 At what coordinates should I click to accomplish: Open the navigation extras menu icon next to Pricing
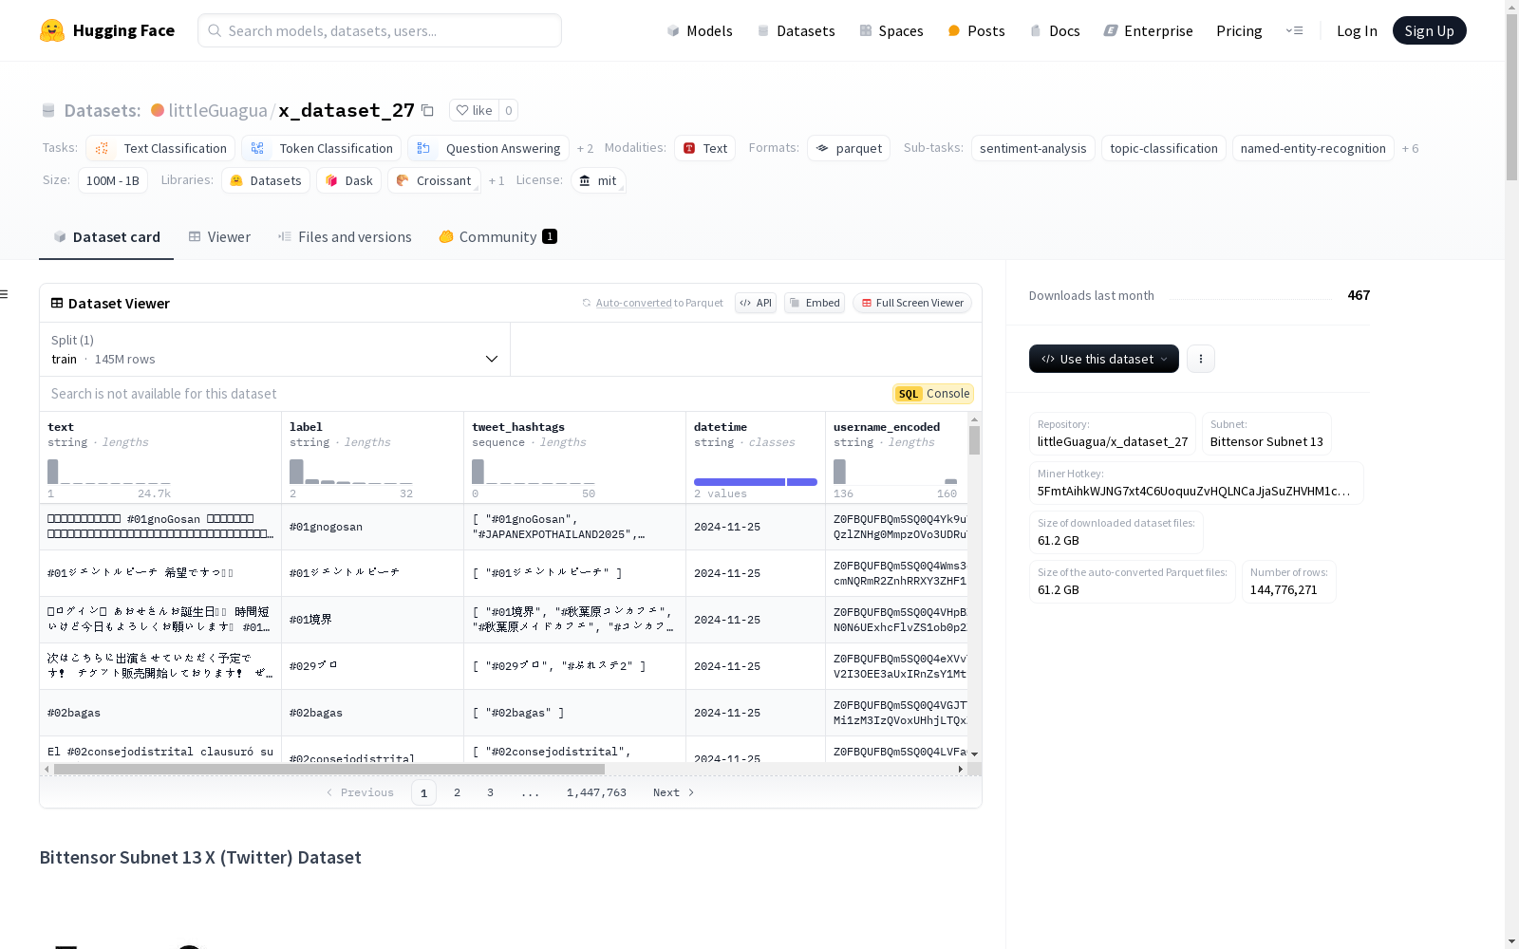(1294, 30)
